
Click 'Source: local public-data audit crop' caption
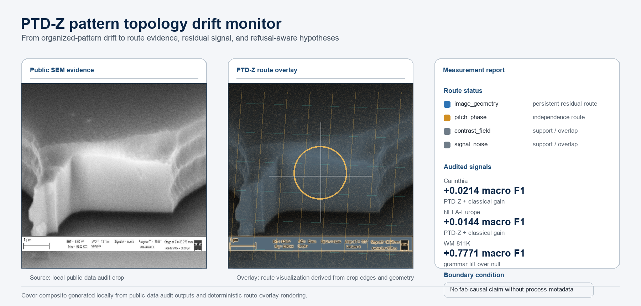tap(77, 278)
